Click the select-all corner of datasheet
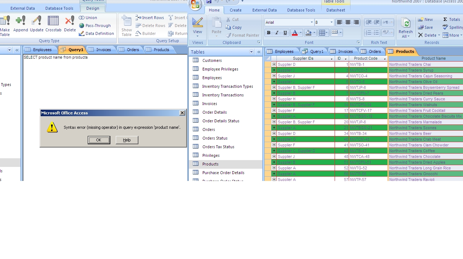This screenshot has width=463, height=259. click(268, 59)
